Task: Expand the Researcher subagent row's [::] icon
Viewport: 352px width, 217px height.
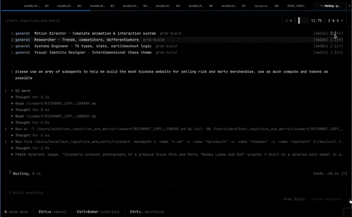Action: 333,40
